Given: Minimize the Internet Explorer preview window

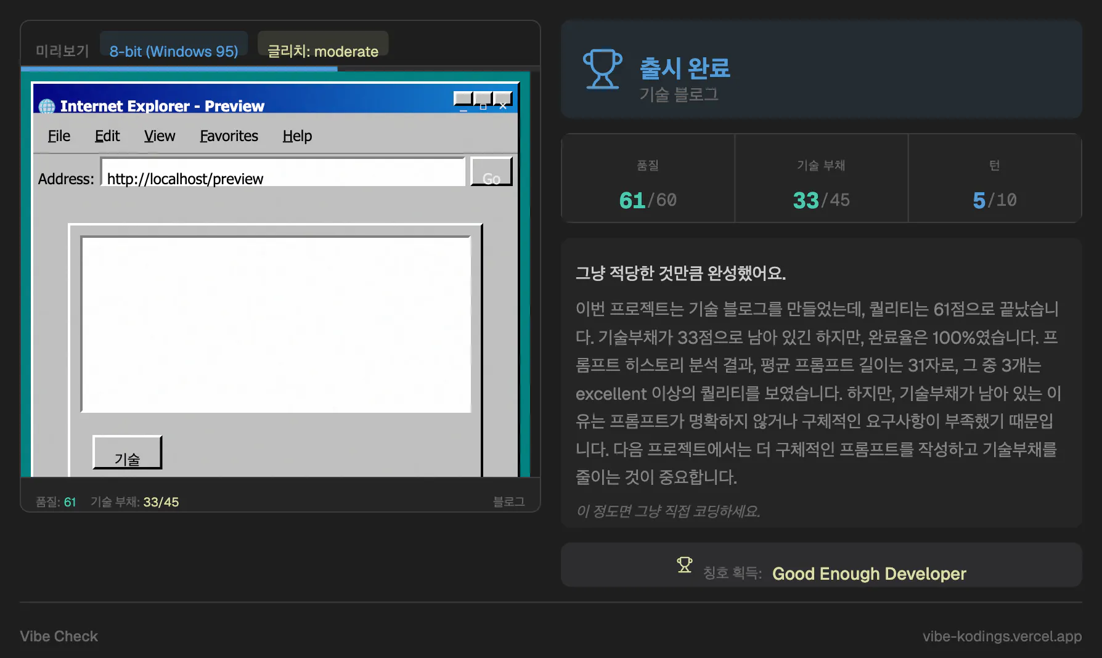Looking at the screenshot, I should [463, 100].
